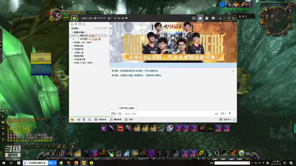Viewport: 296px width, 166px height.
Task: Click the green signal strength icon
Action: 234,120
